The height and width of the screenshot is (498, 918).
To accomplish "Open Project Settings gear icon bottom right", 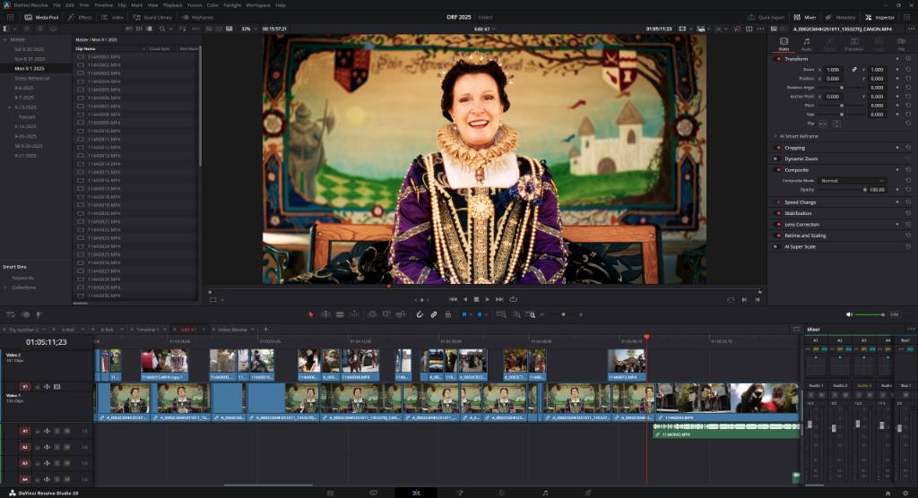I will [905, 493].
